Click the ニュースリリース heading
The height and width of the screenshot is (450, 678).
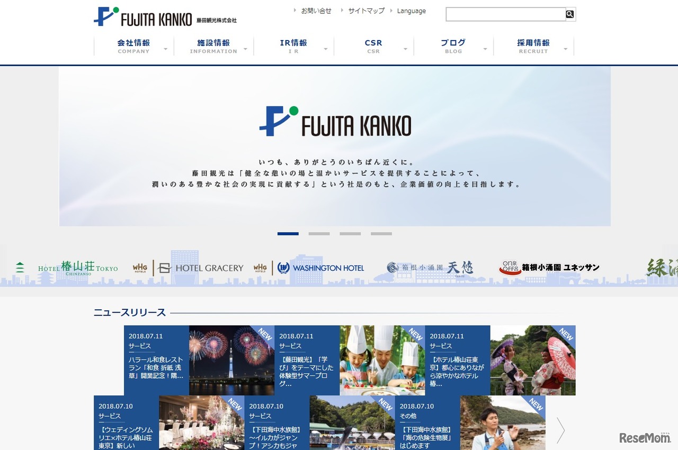pos(130,313)
